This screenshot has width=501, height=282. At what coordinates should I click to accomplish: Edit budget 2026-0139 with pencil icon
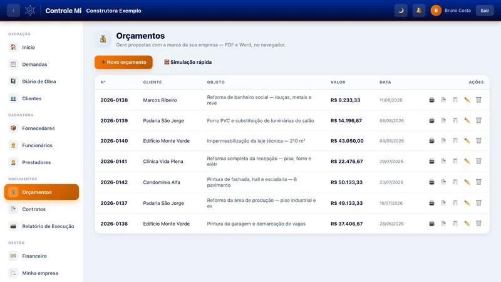pos(467,120)
